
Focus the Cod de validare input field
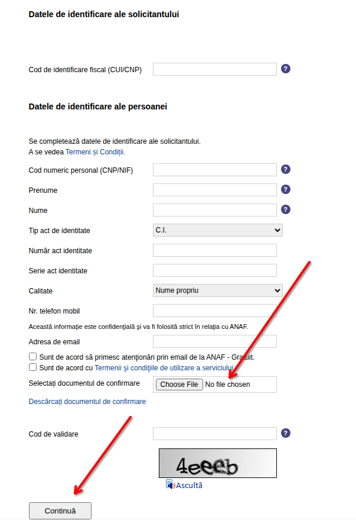tap(214, 434)
